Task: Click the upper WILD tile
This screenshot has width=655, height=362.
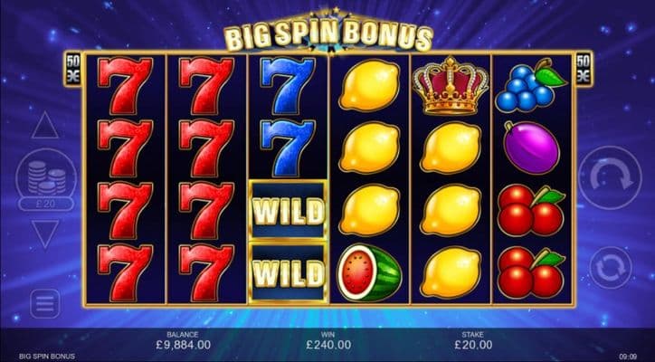Action: click(288, 210)
